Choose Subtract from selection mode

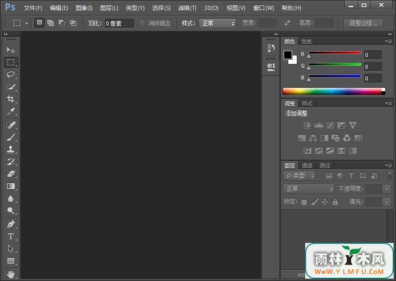coord(62,23)
